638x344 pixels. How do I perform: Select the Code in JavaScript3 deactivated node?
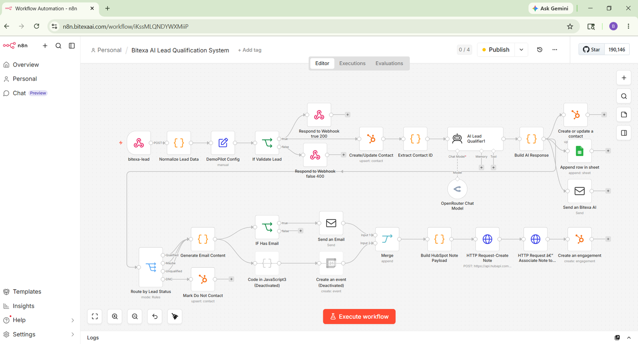tap(267, 263)
